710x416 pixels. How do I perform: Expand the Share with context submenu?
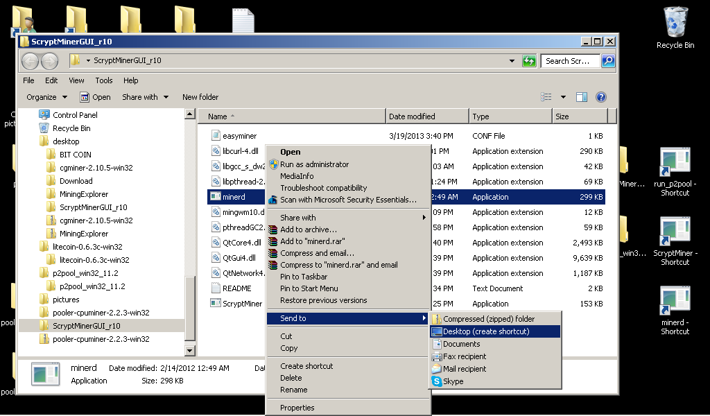tap(348, 218)
